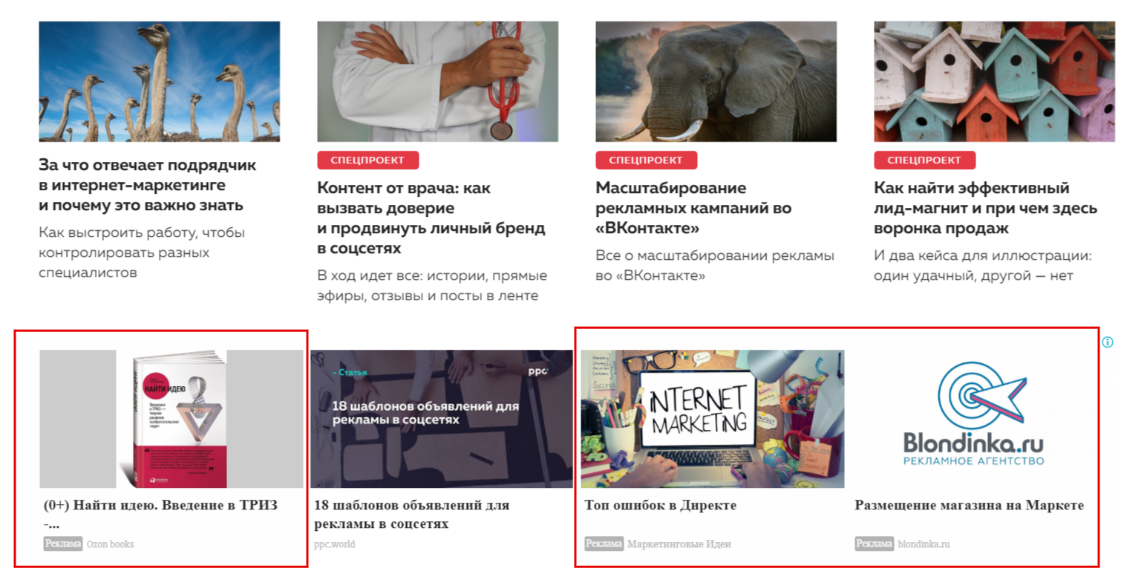Screen dimensions: 1147x580
Task: Click the Blondinka.ru logo ad
Action: tap(974, 419)
